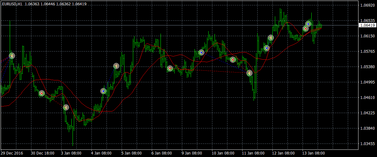Screen dimensions: 377x157
Task: Click the 1.04225 price axis label
Action: tap(368, 113)
